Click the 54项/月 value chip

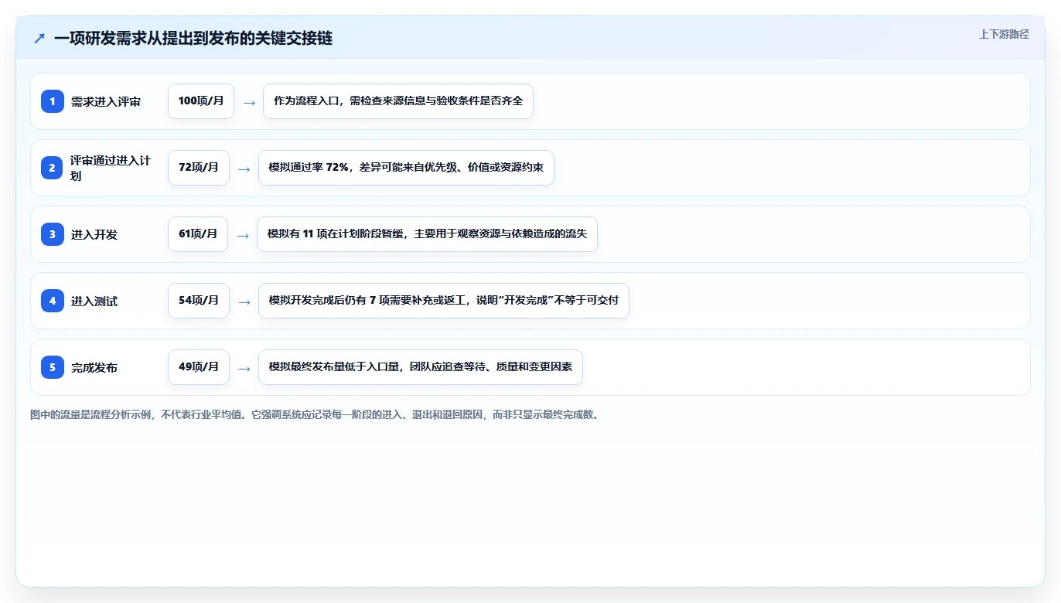click(x=199, y=301)
